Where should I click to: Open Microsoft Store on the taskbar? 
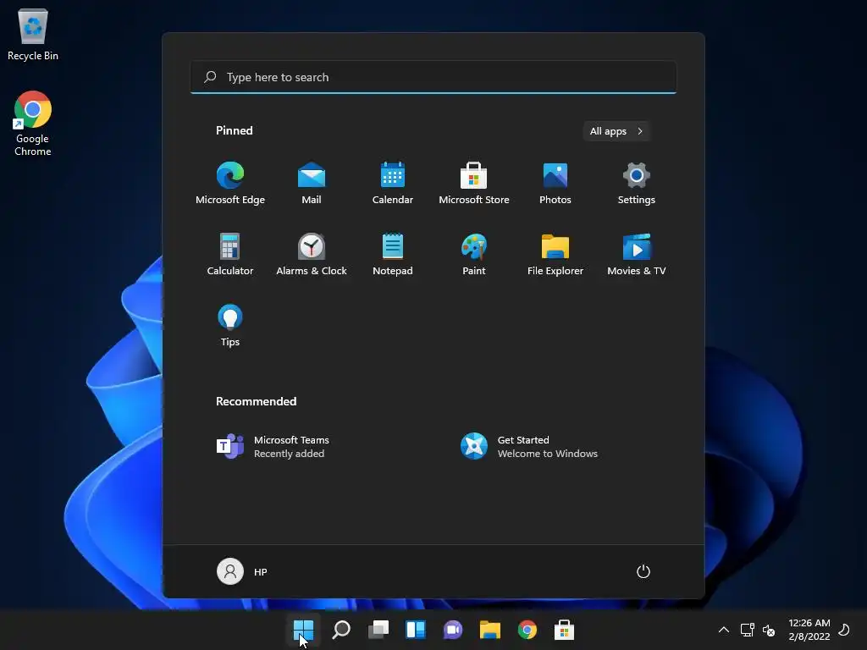pos(564,630)
